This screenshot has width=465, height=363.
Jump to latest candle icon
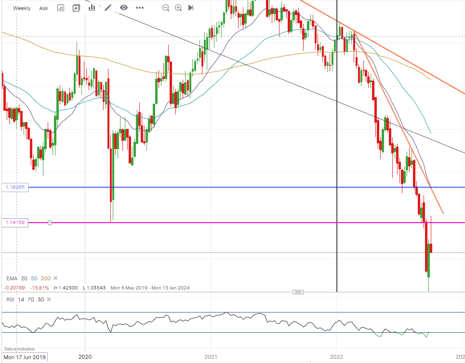191,8
